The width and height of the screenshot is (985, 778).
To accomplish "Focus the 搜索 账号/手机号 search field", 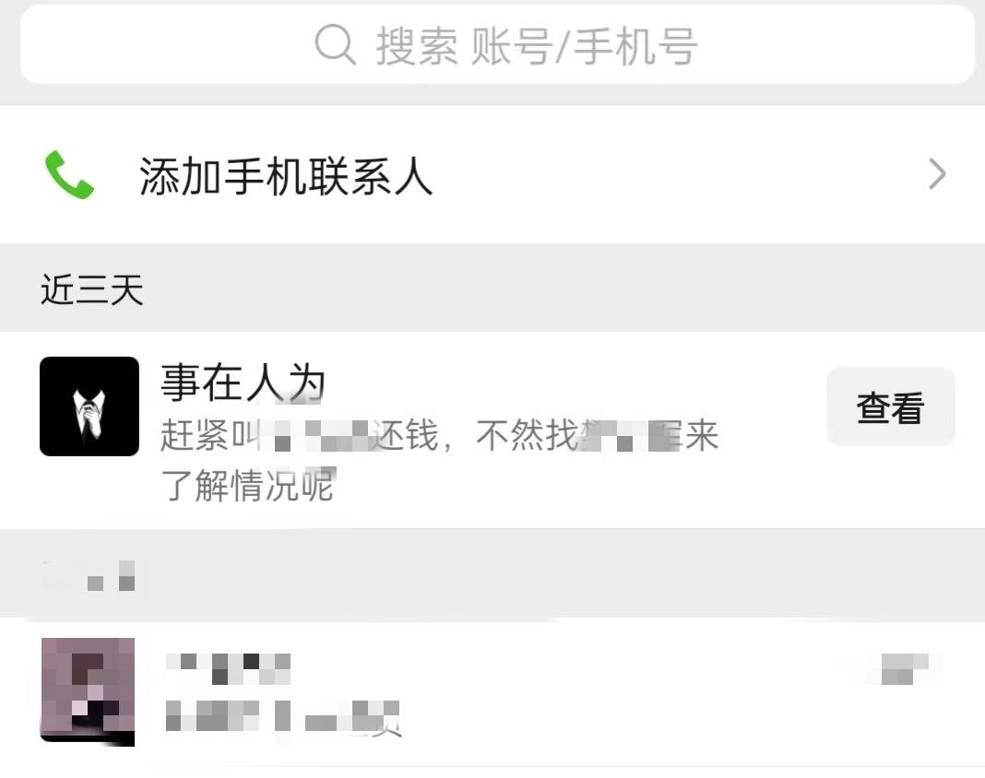I will 497,44.
